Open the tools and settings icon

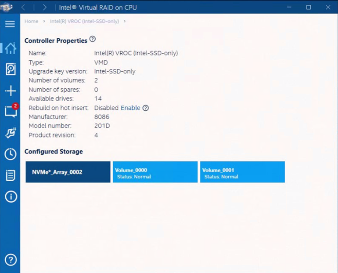(x=10, y=133)
